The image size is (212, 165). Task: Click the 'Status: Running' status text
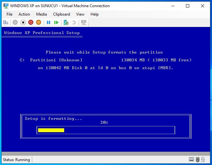[16, 160]
